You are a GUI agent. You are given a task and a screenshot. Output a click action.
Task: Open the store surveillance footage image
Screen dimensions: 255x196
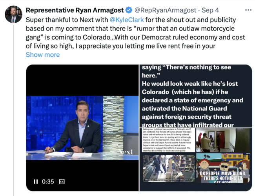click(169, 168)
